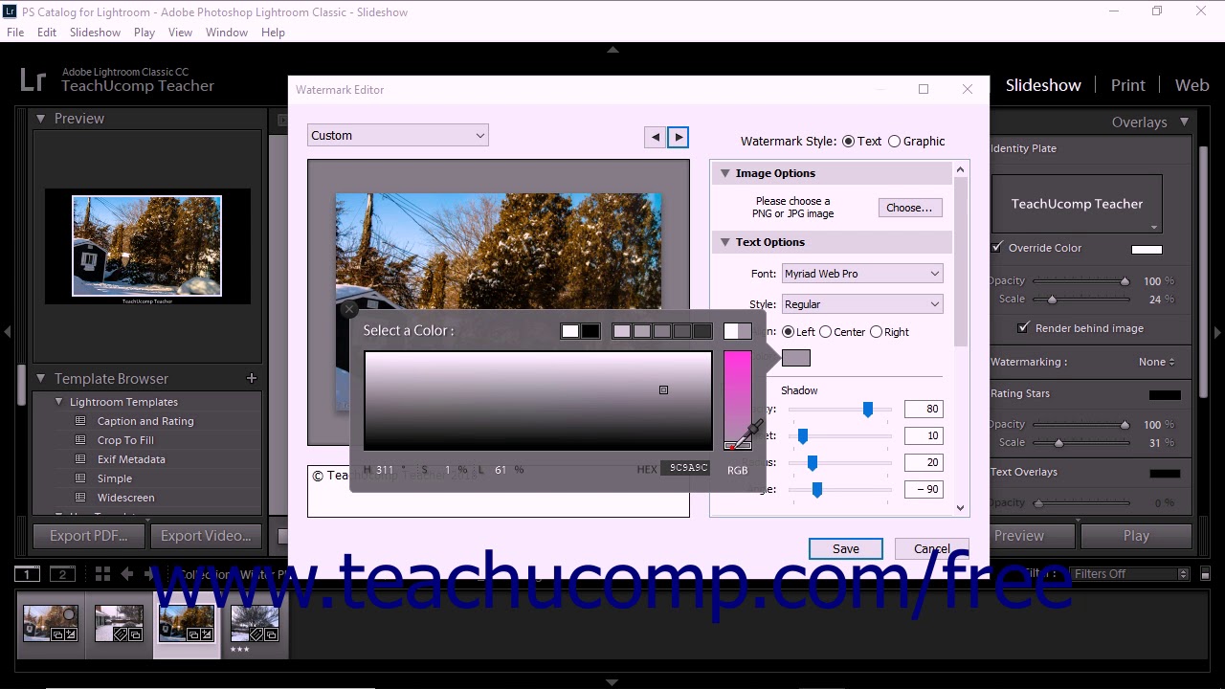Image resolution: width=1225 pixels, height=689 pixels.
Task: Select the Exif Metadata template
Action: coord(131,459)
